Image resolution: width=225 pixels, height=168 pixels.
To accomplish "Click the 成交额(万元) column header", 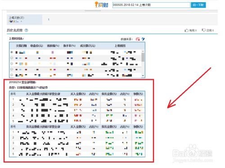I will 88,46.
